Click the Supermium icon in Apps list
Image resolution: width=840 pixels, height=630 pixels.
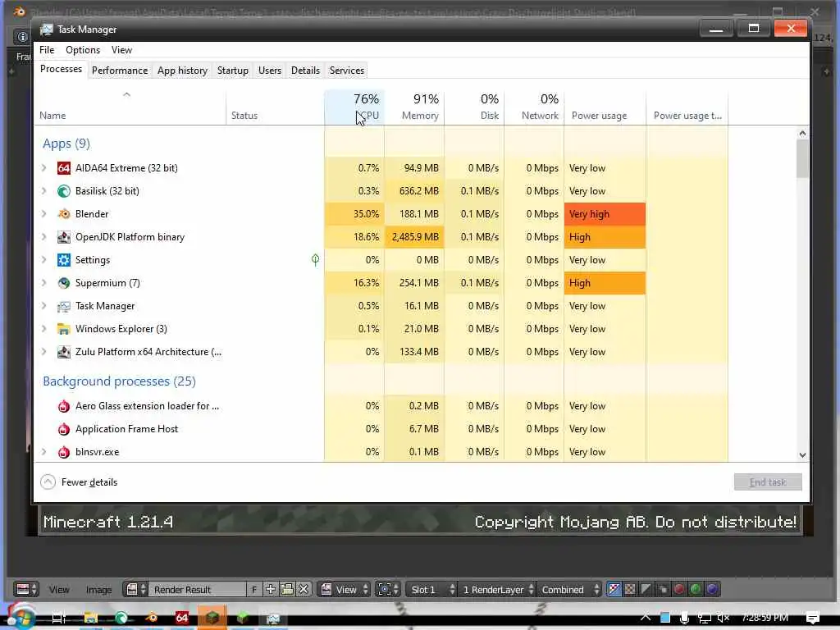(64, 283)
